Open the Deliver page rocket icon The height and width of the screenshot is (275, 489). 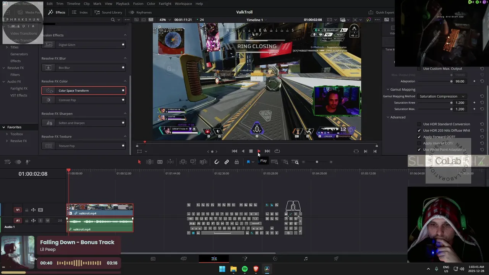pyautogui.click(x=336, y=259)
